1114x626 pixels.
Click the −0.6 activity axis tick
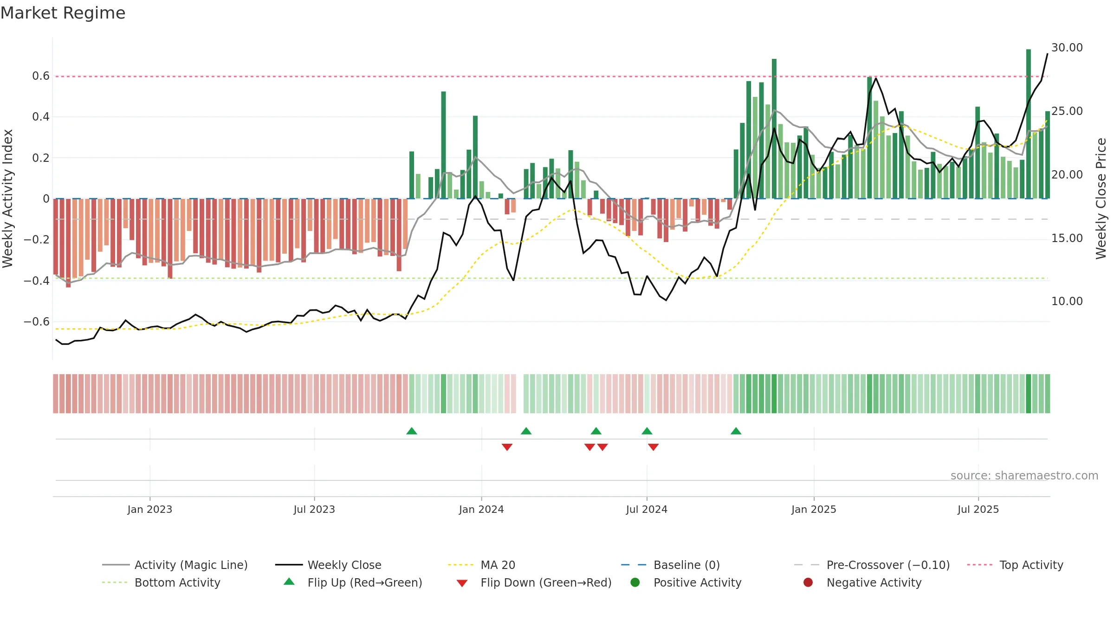click(x=37, y=322)
